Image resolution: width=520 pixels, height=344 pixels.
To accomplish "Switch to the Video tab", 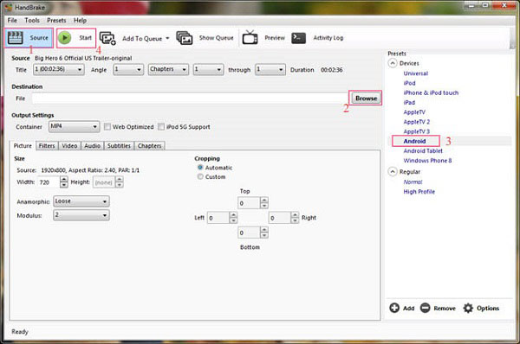I will [x=69, y=146].
